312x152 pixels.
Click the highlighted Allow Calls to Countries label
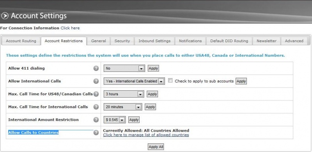(34, 132)
